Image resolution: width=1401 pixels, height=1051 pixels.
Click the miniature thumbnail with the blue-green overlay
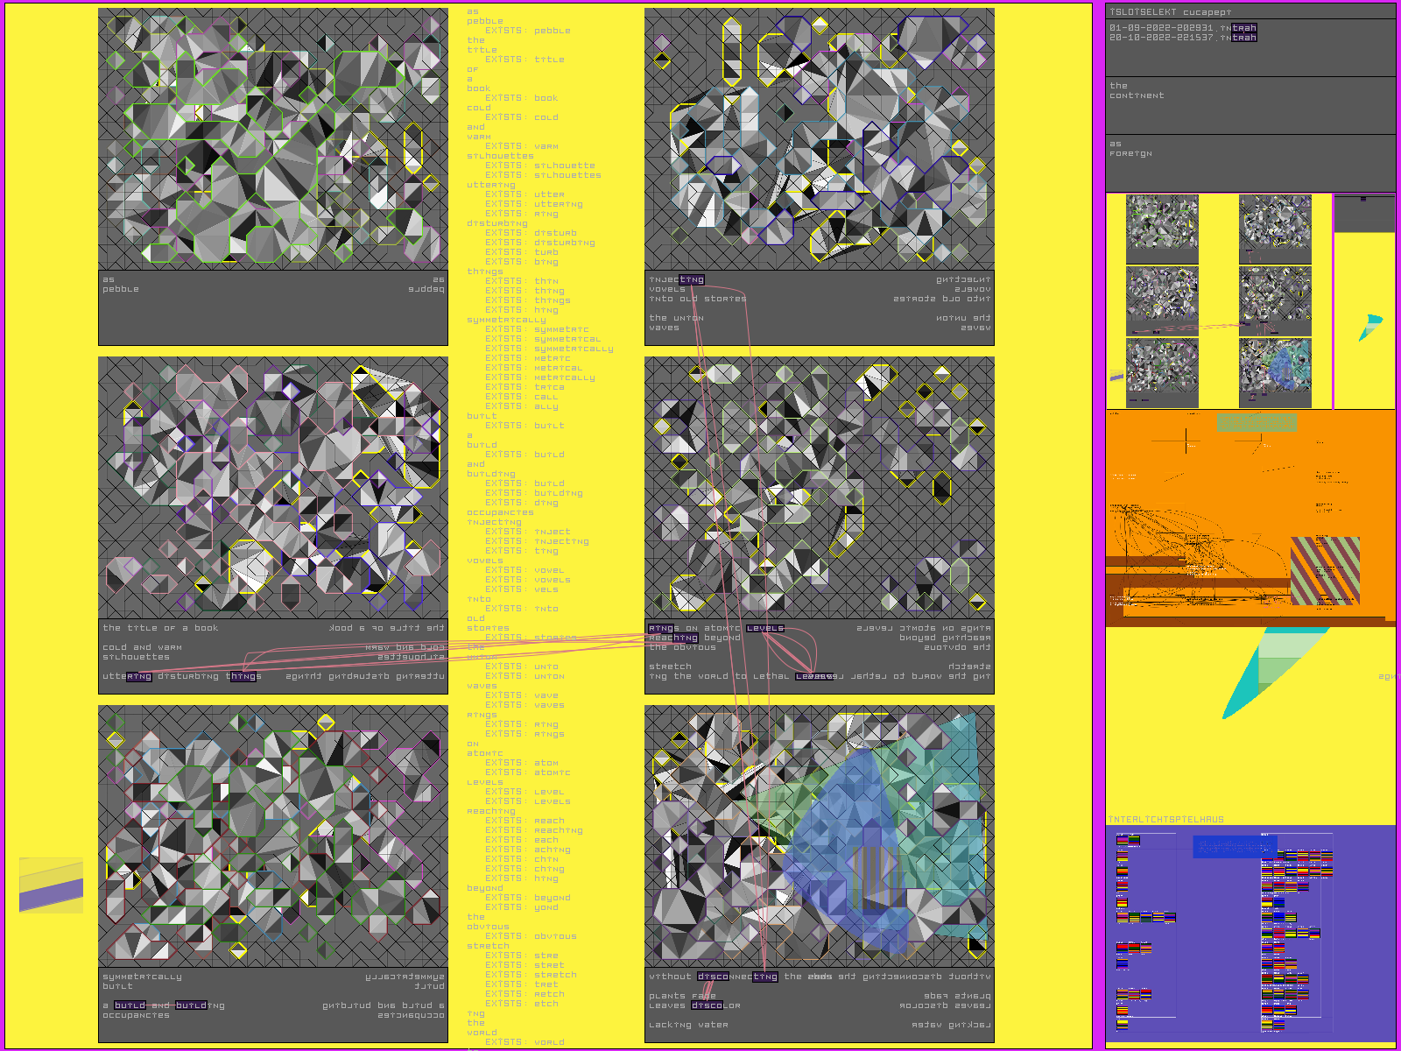coord(1275,367)
